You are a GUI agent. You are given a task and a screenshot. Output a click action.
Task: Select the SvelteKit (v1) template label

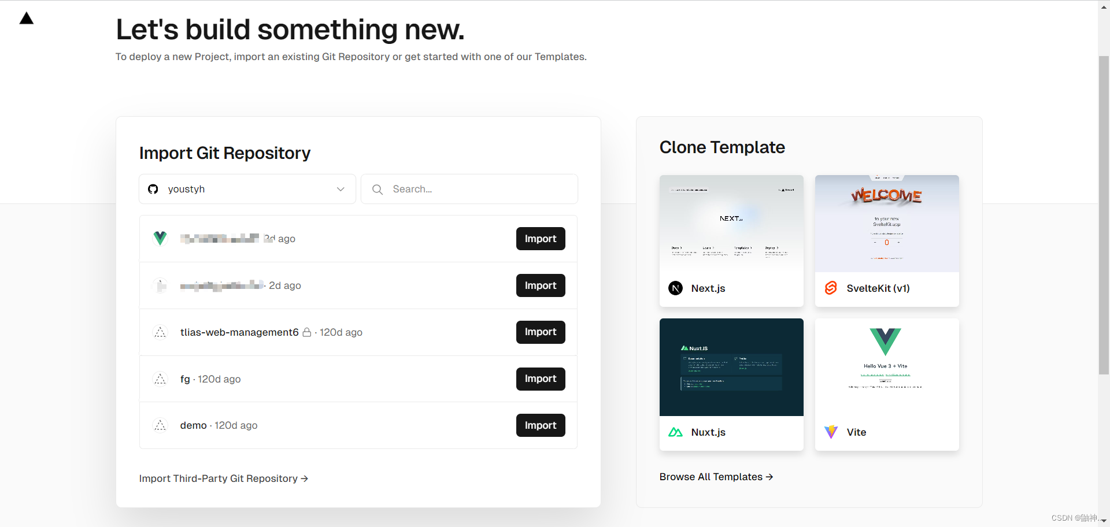878,288
